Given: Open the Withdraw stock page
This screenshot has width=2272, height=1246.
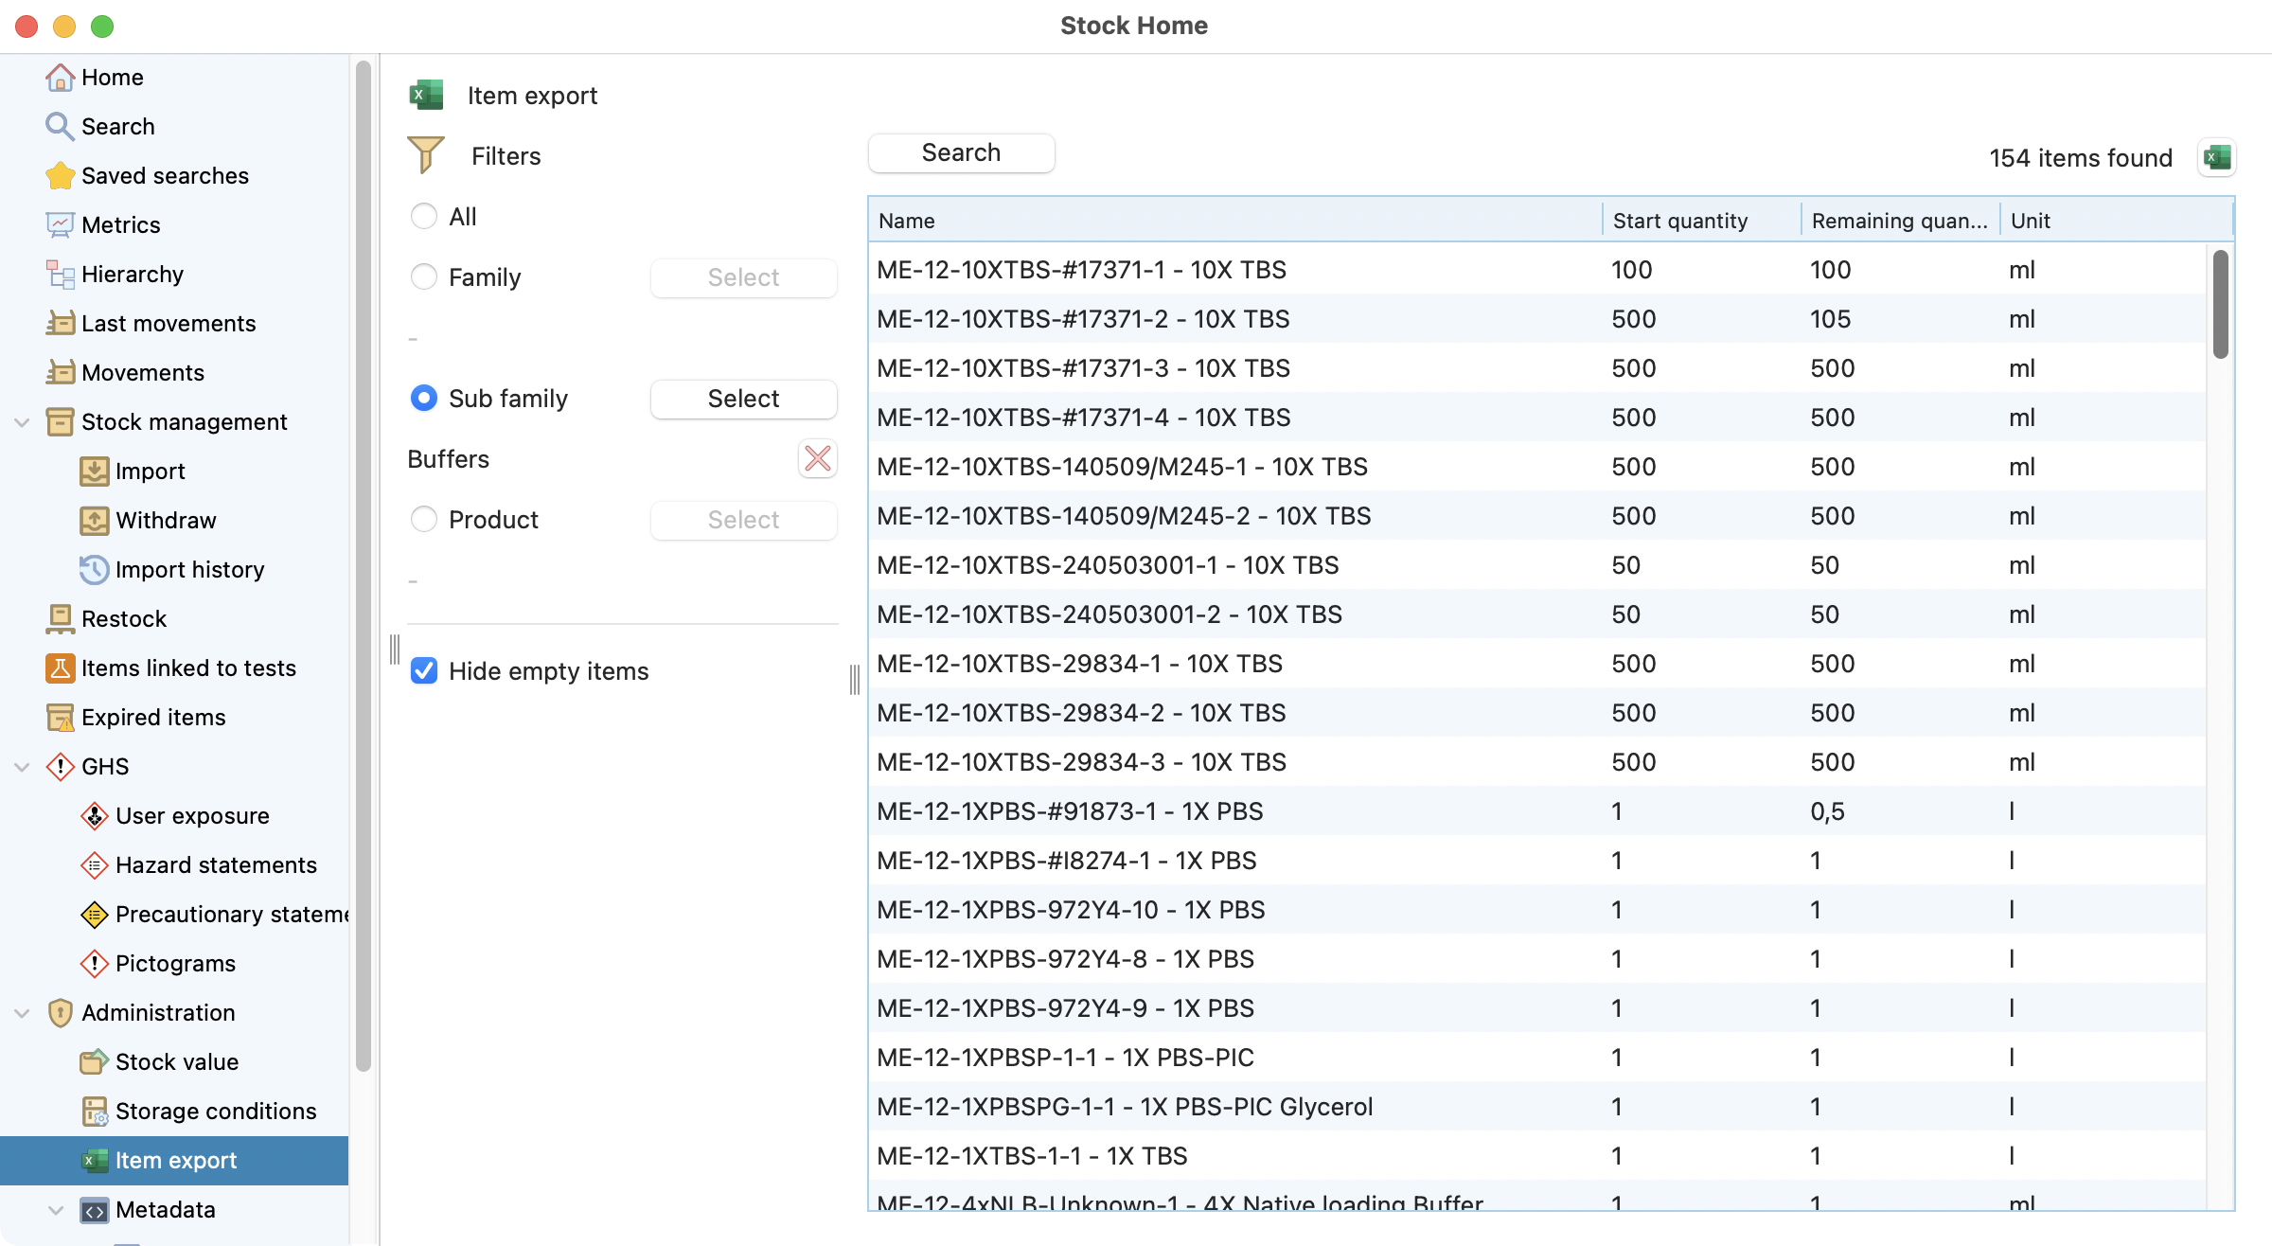Looking at the screenshot, I should [165, 520].
